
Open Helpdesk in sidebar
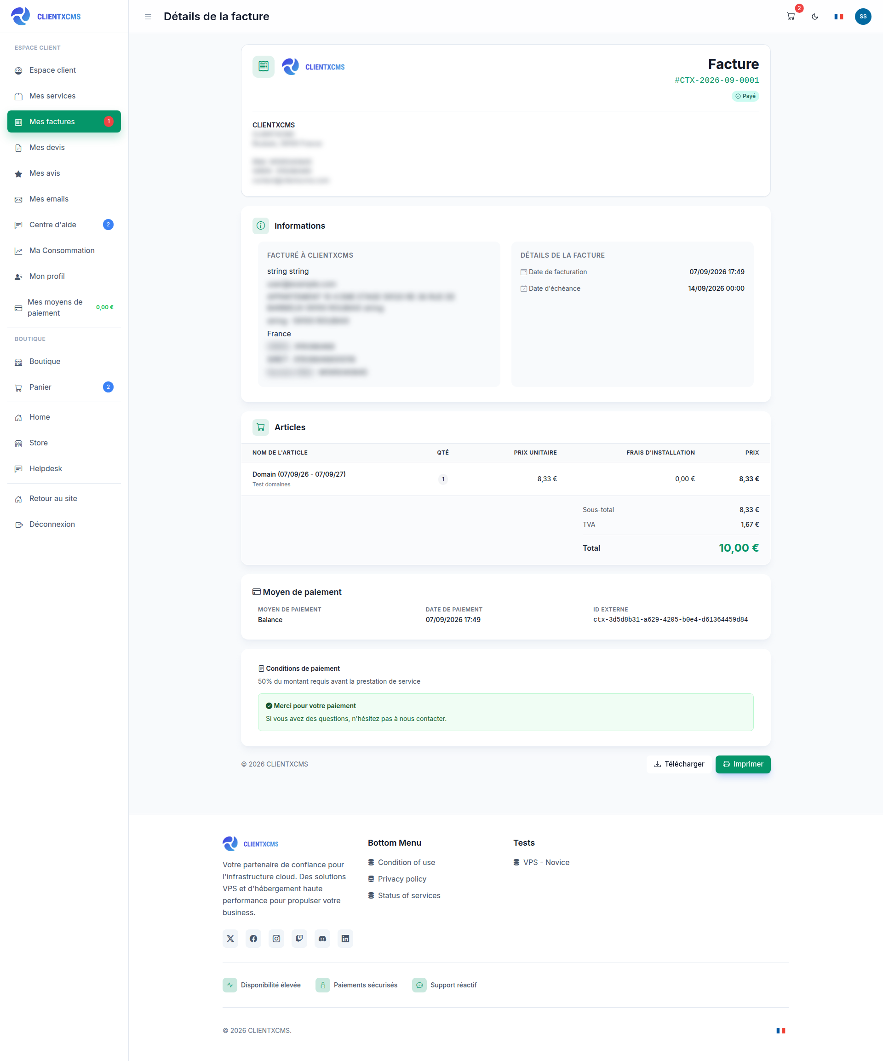[x=64, y=468]
